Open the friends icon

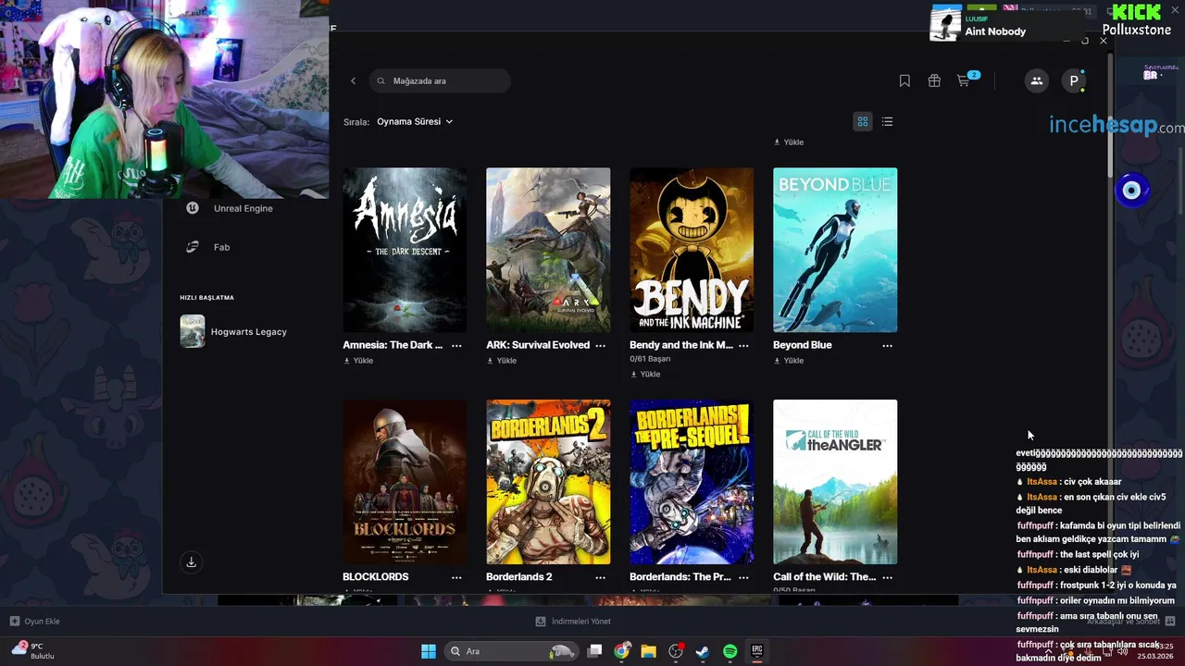coord(1036,81)
